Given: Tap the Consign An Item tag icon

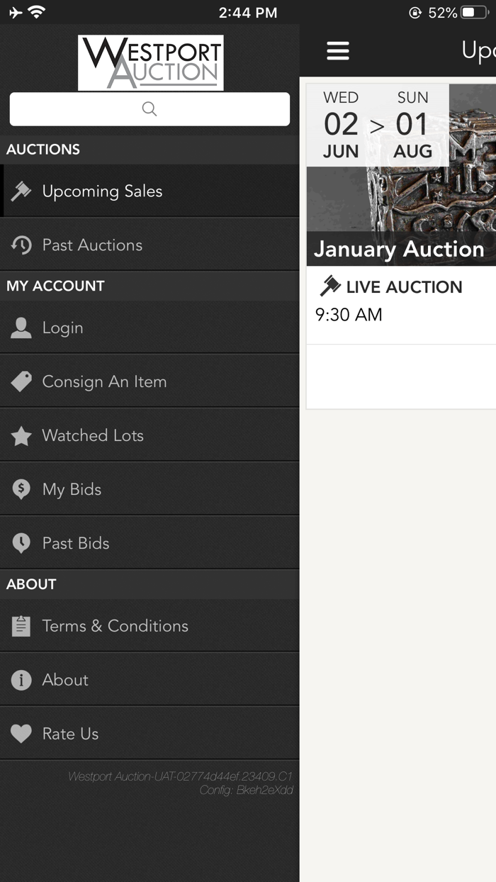Looking at the screenshot, I should point(21,381).
